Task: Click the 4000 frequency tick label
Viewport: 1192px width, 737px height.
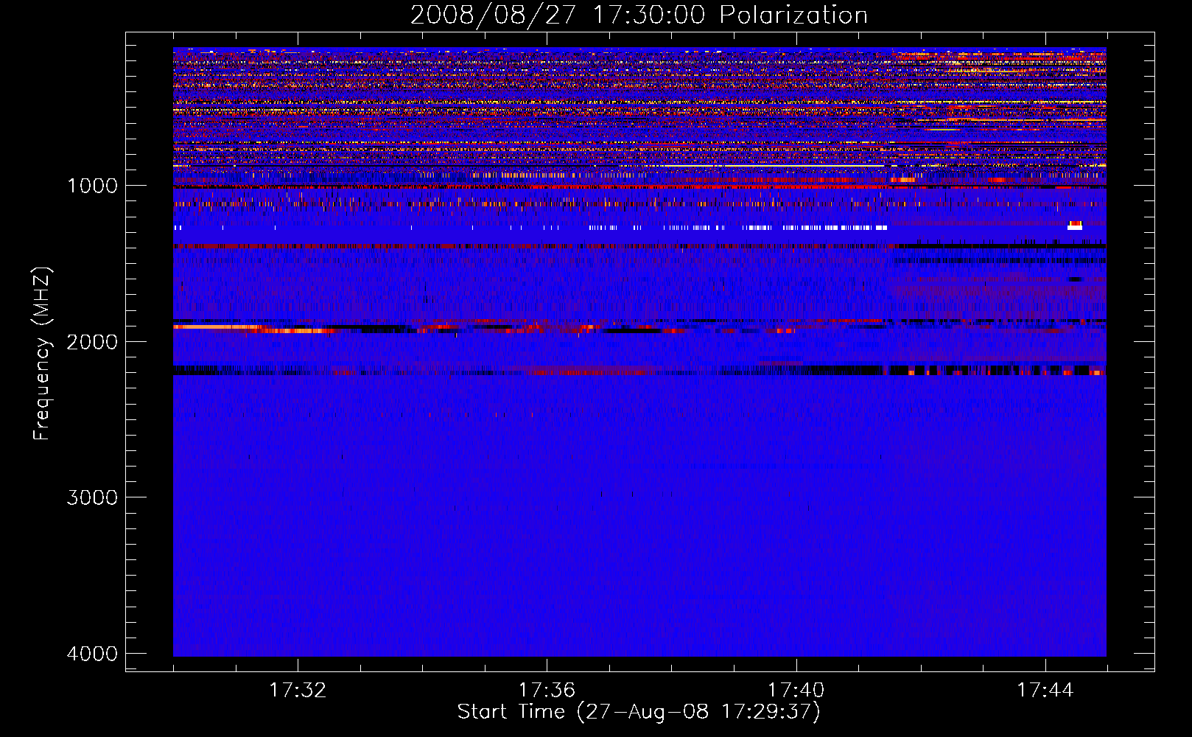Action: pos(92,654)
